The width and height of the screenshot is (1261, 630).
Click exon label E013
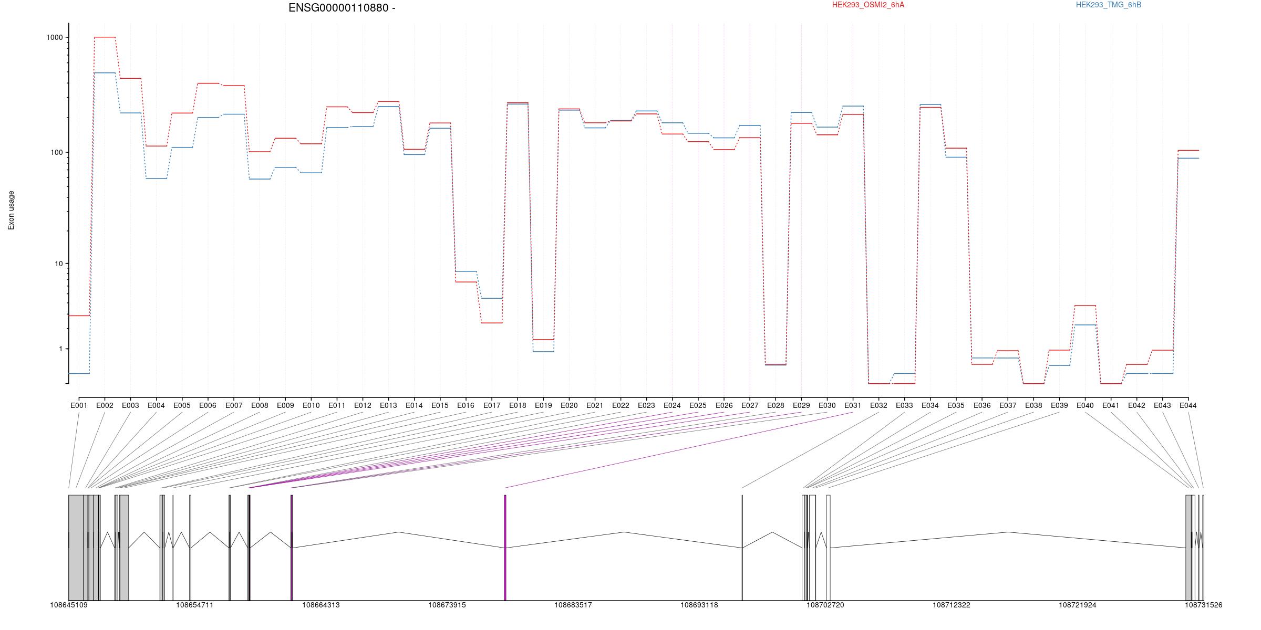click(x=388, y=405)
